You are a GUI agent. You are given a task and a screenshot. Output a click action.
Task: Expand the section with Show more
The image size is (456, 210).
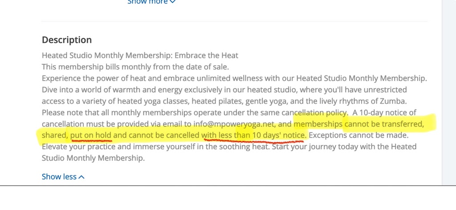tap(147, 2)
